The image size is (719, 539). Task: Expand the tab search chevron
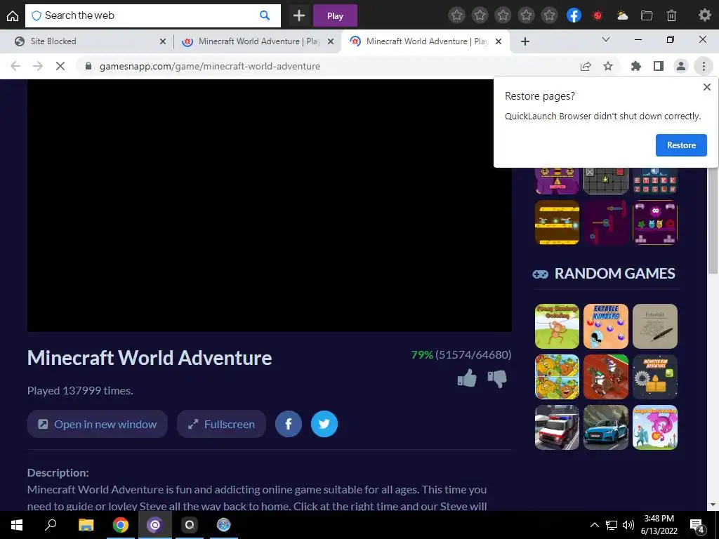click(x=606, y=39)
